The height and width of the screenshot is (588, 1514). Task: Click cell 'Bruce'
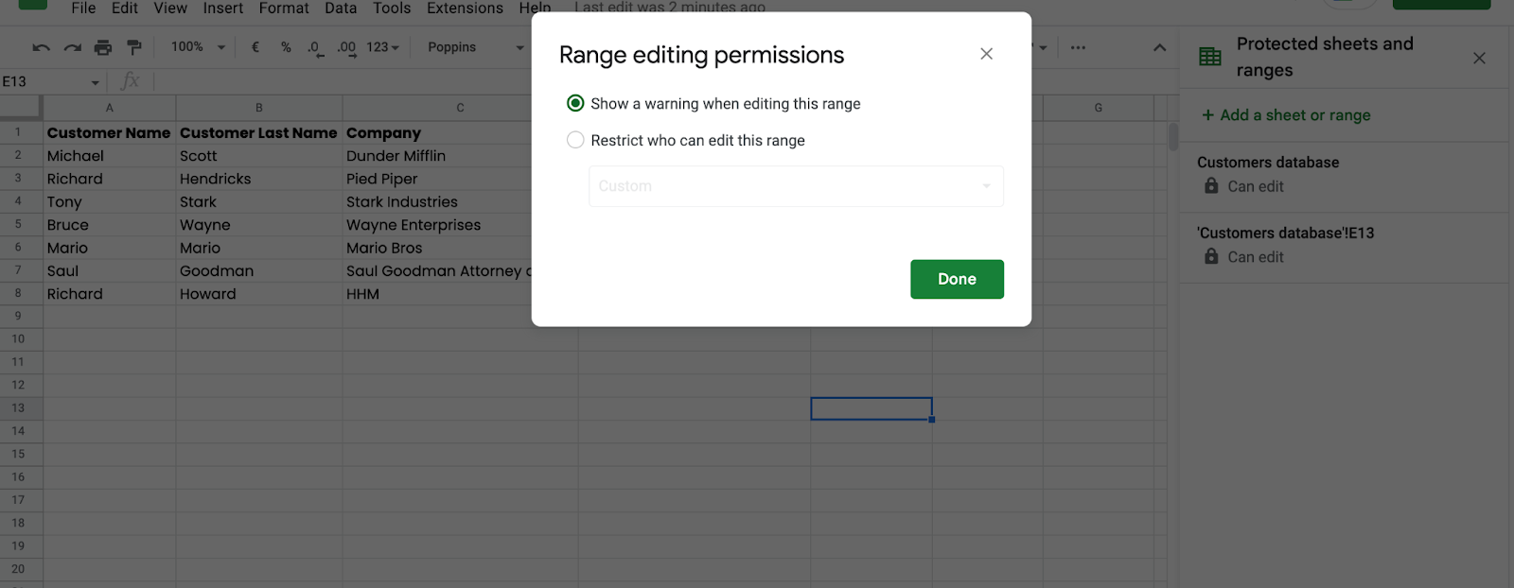coord(110,225)
